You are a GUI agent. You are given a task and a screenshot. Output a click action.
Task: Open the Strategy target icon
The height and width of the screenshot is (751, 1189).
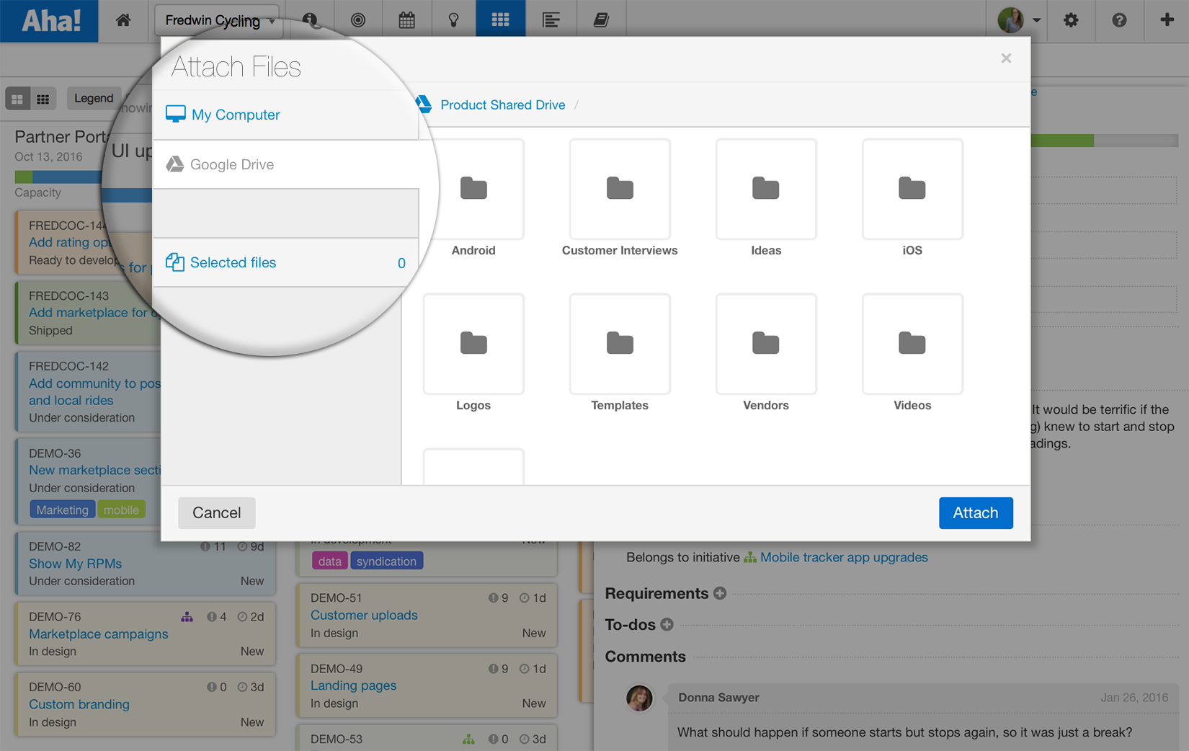pyautogui.click(x=357, y=20)
